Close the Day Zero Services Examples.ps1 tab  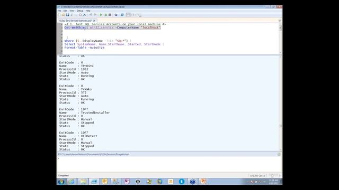[94, 21]
